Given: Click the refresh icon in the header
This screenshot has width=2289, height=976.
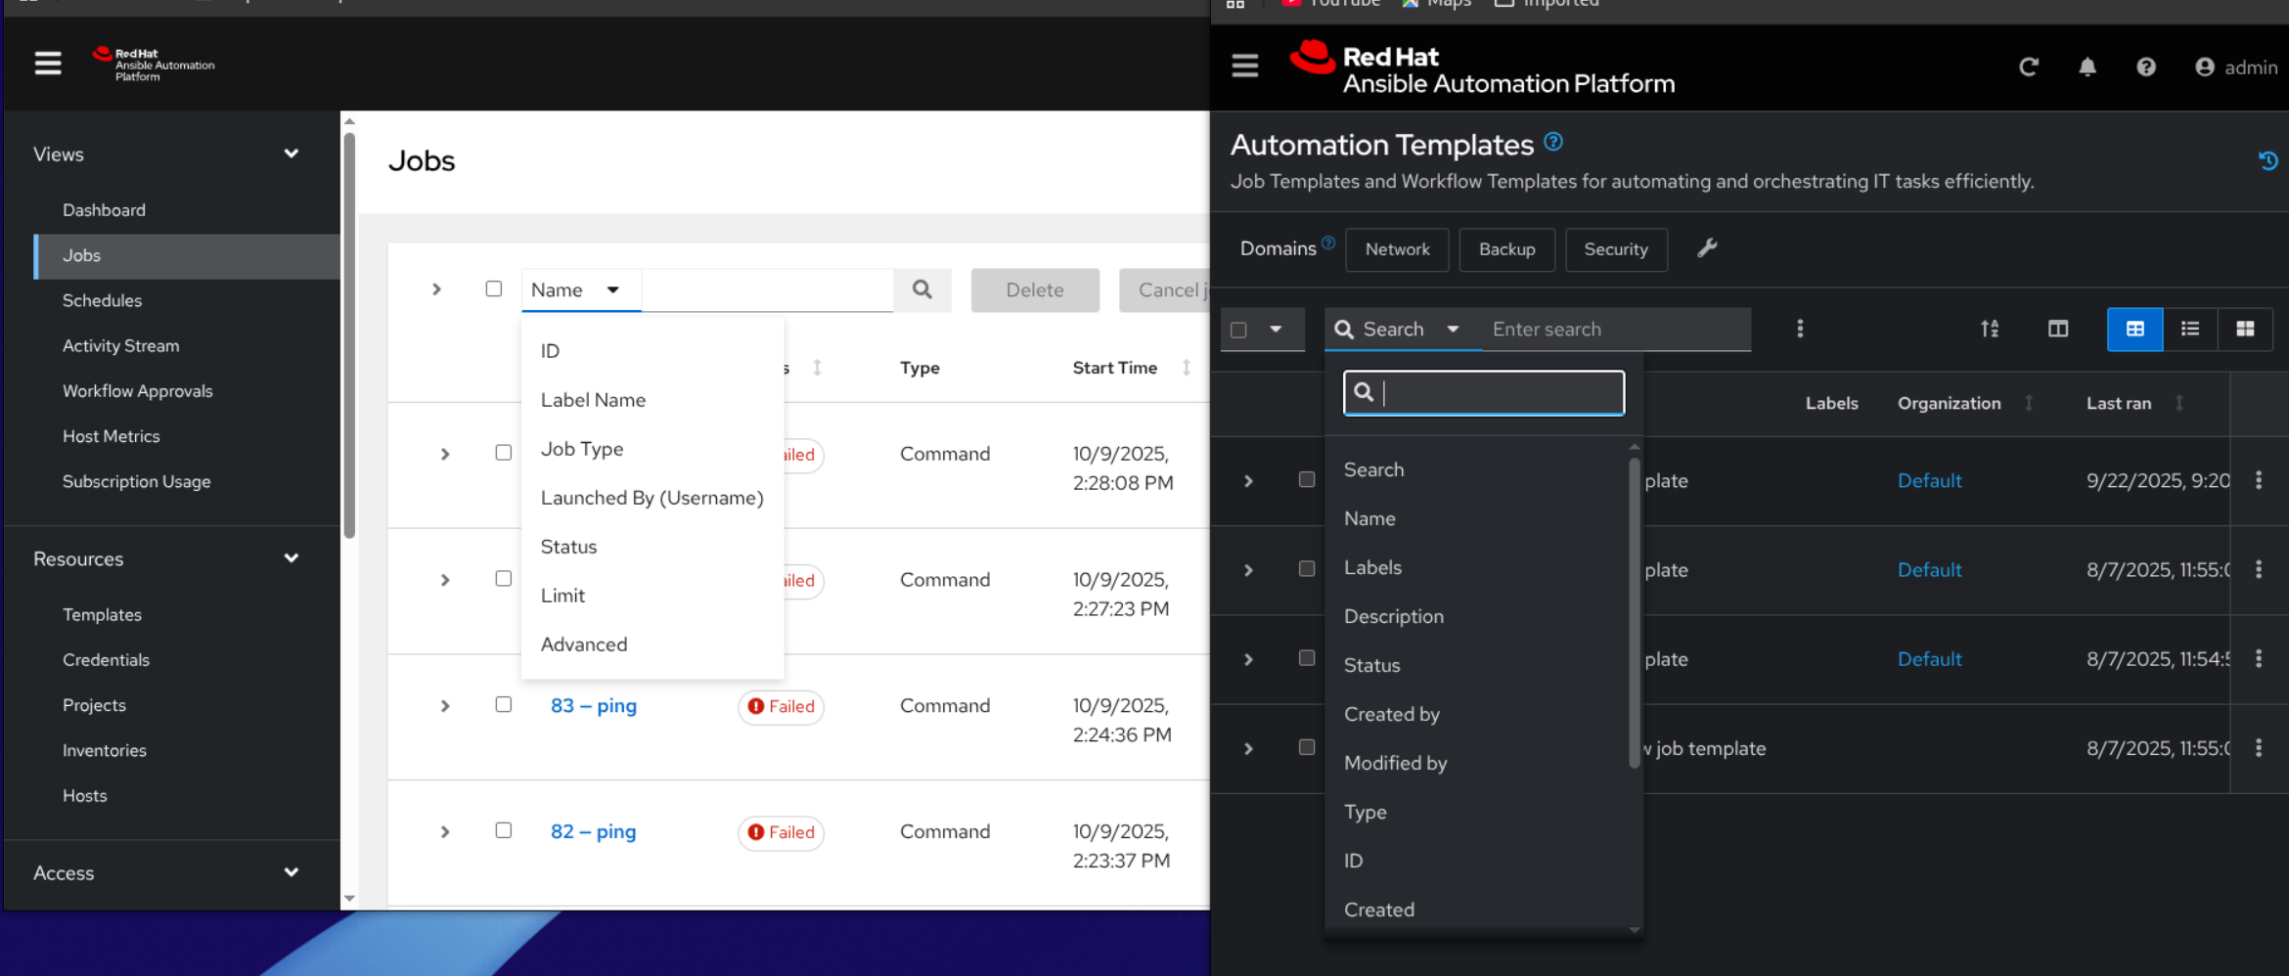Looking at the screenshot, I should (2029, 67).
